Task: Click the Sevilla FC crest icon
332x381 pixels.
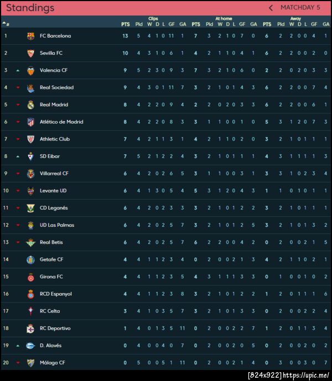Action: [x=30, y=53]
